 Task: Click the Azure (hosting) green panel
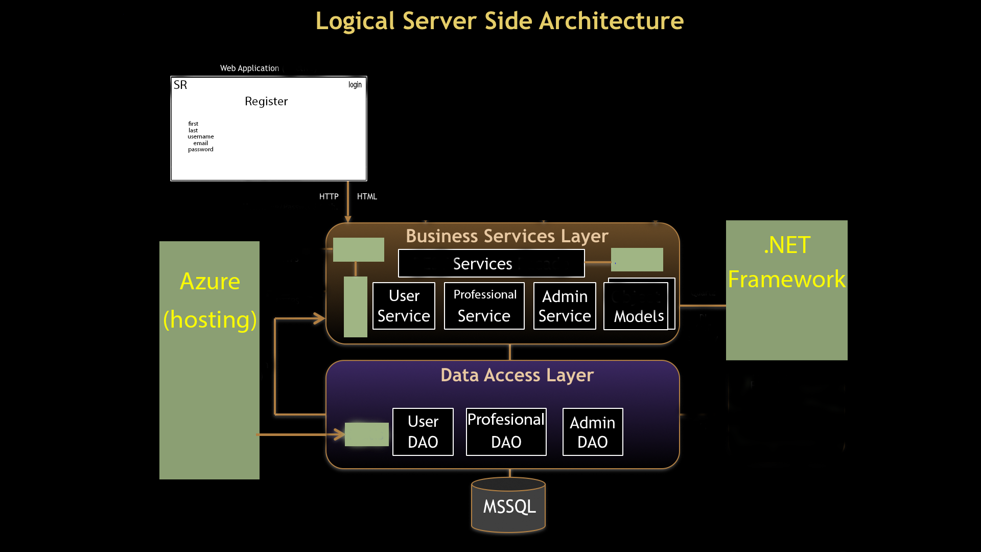click(209, 360)
